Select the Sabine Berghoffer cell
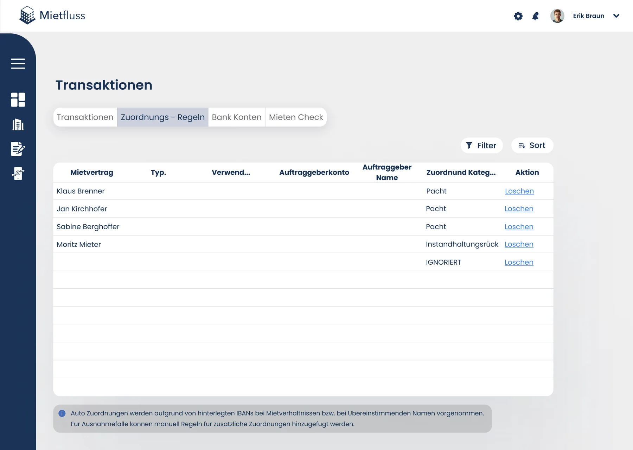The image size is (633, 450). pos(88,227)
